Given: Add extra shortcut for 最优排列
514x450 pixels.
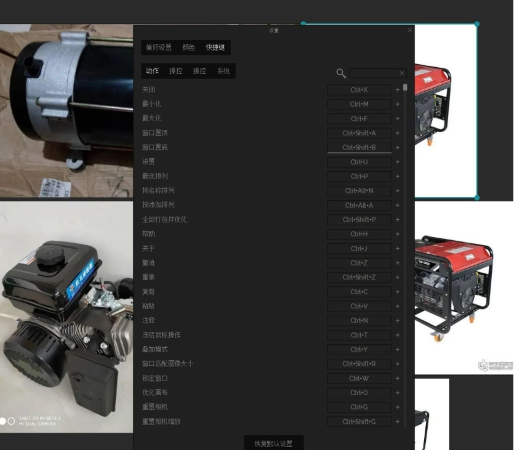Looking at the screenshot, I should point(397,176).
